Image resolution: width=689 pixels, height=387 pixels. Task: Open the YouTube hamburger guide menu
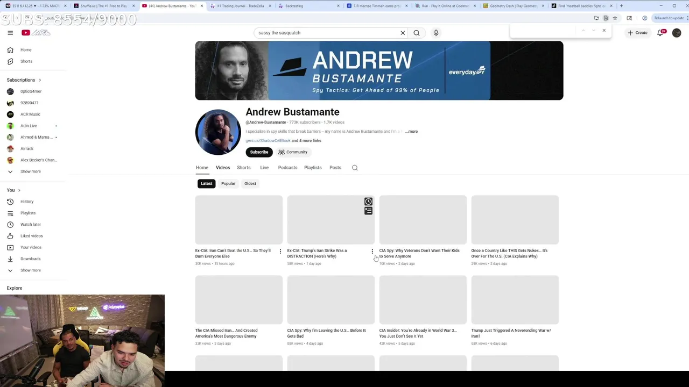point(10,33)
